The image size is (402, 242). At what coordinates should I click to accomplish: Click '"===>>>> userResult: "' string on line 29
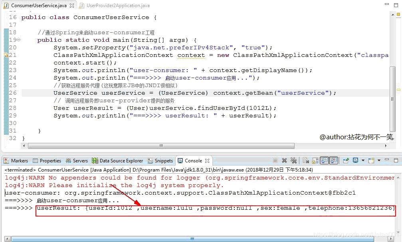173,116
